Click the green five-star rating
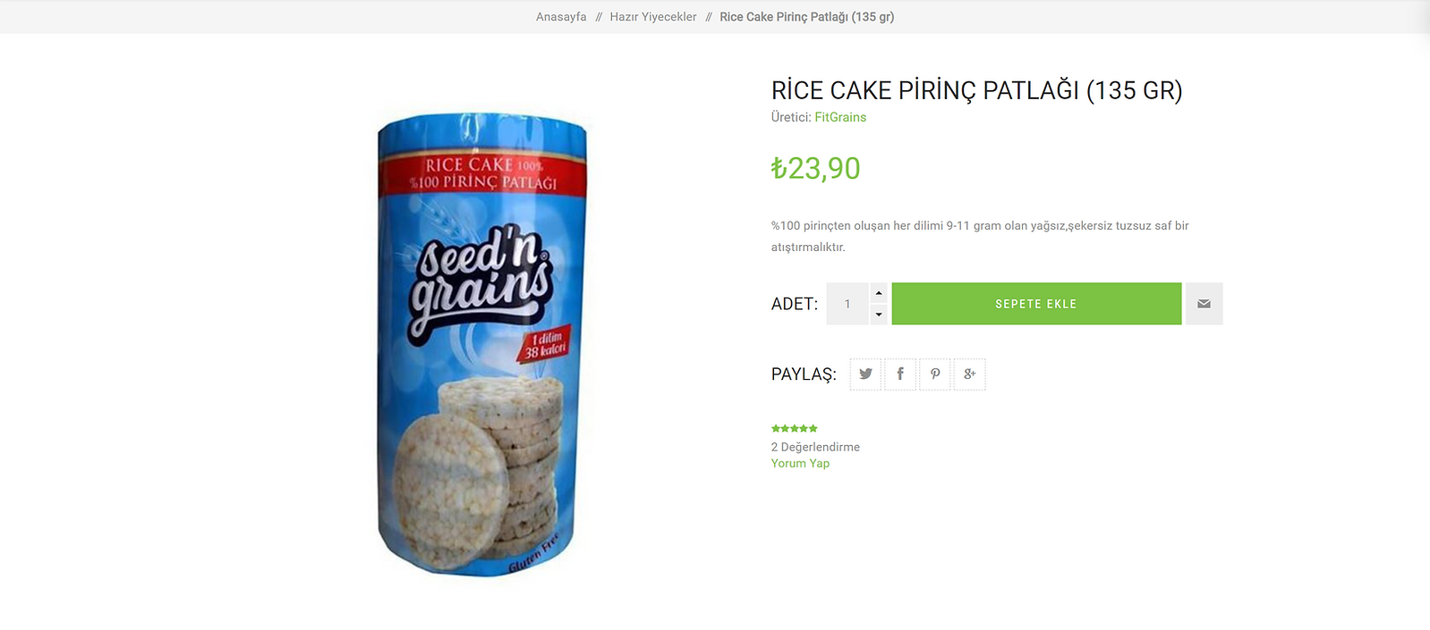 tap(795, 429)
